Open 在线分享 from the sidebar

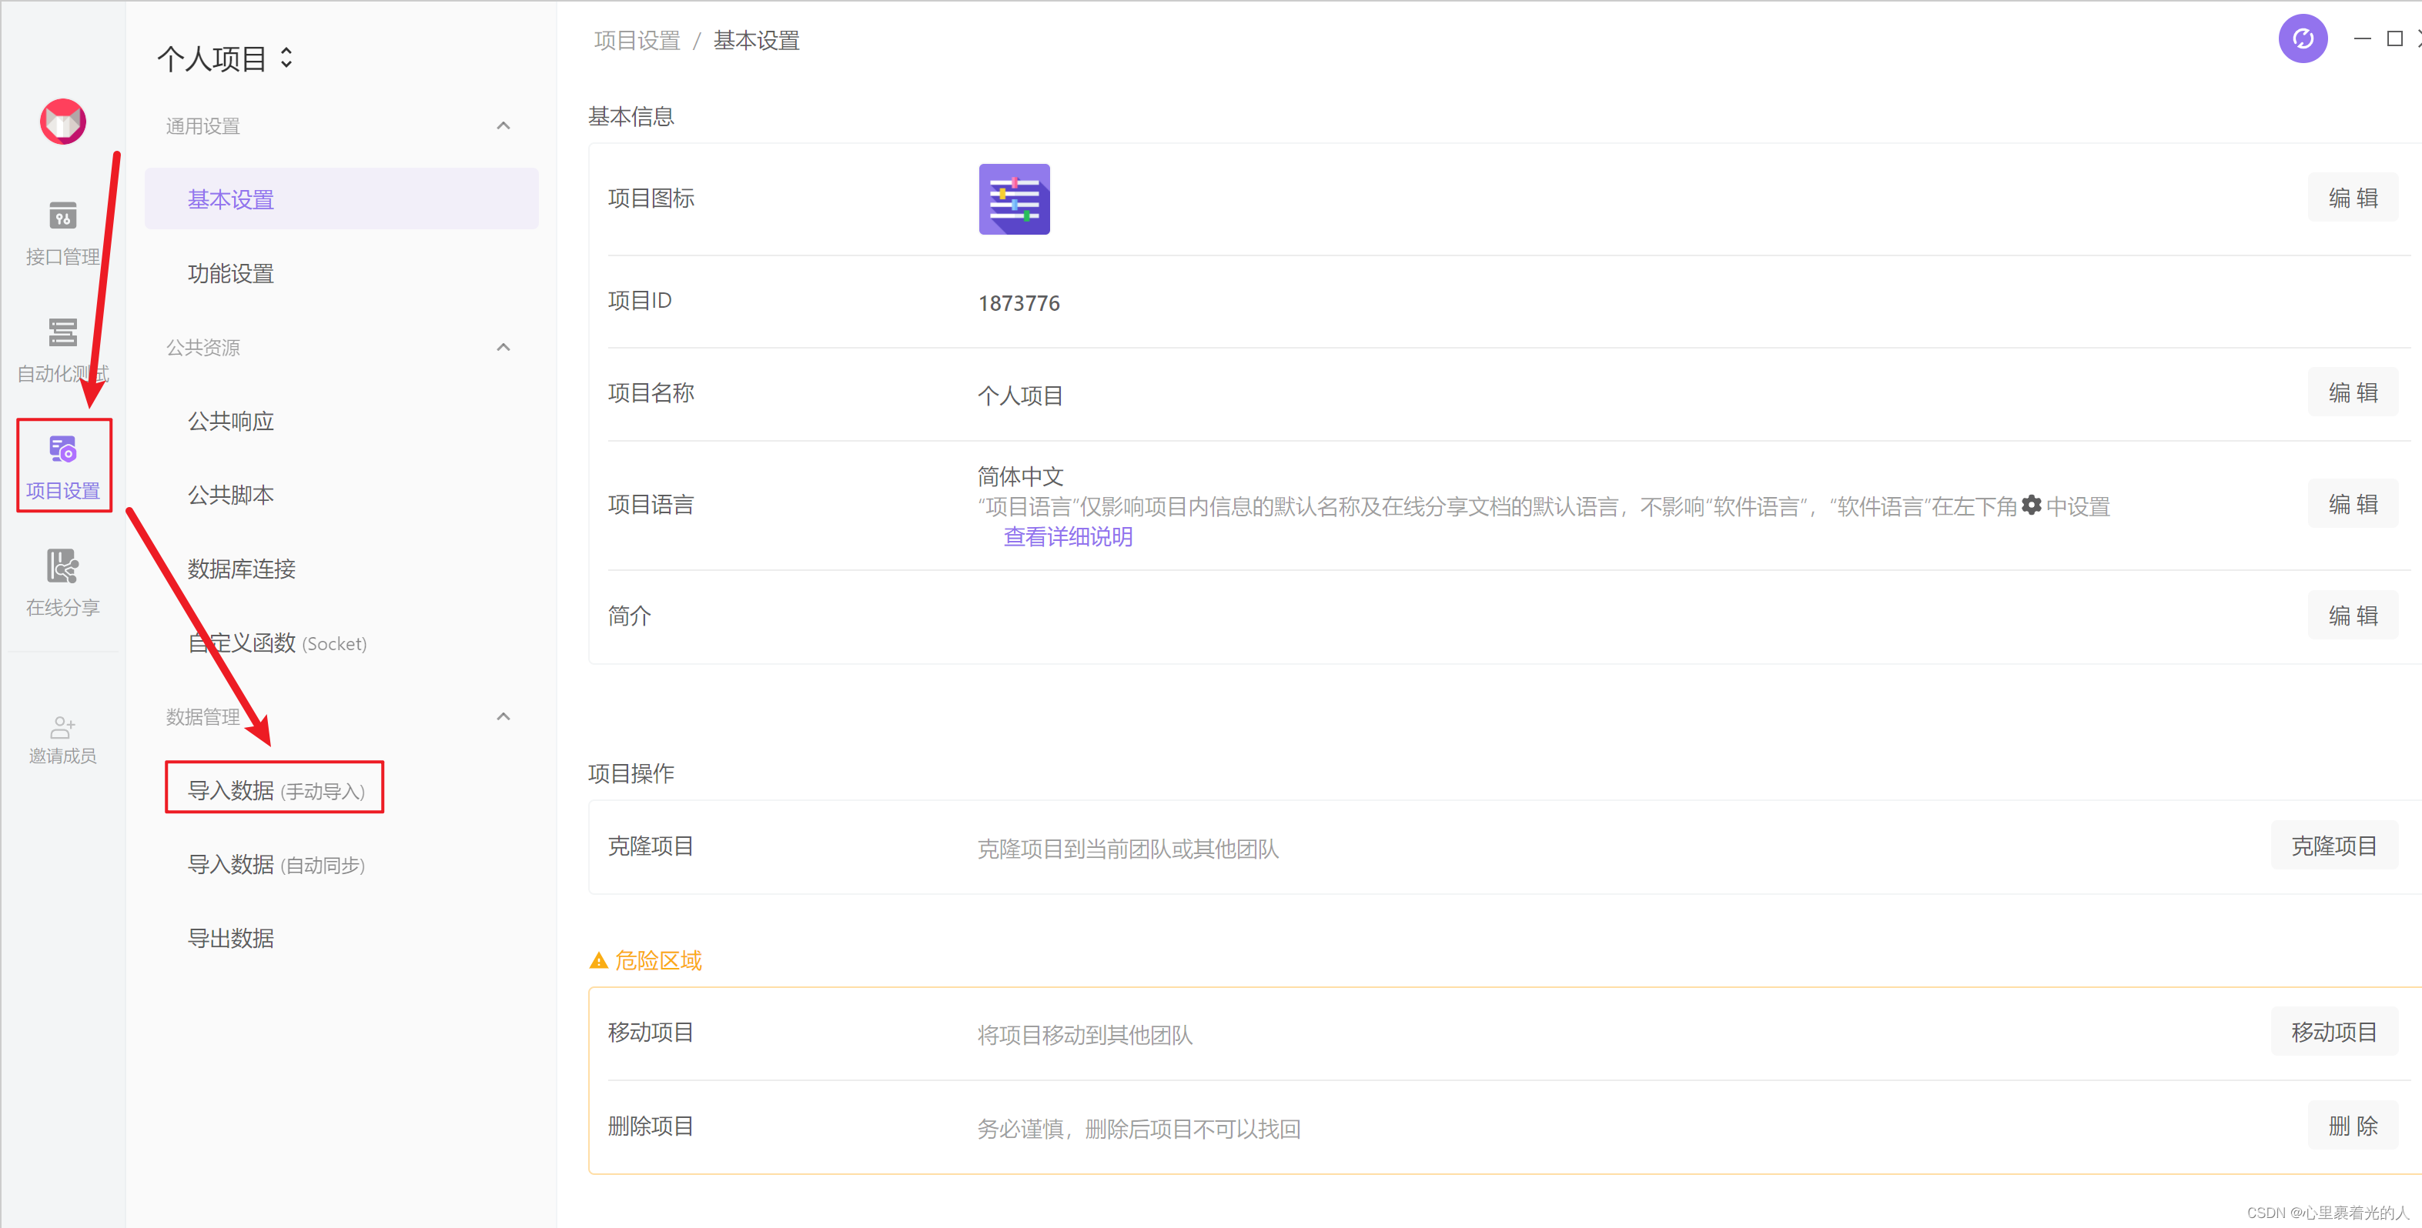63,582
